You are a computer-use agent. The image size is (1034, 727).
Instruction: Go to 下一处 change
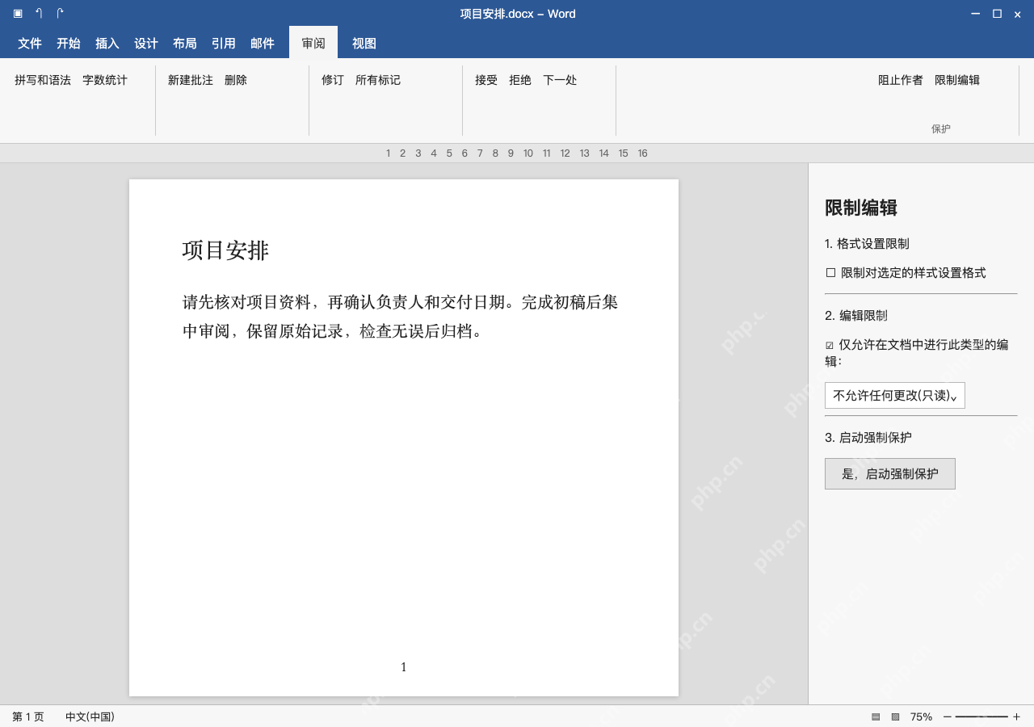click(560, 80)
